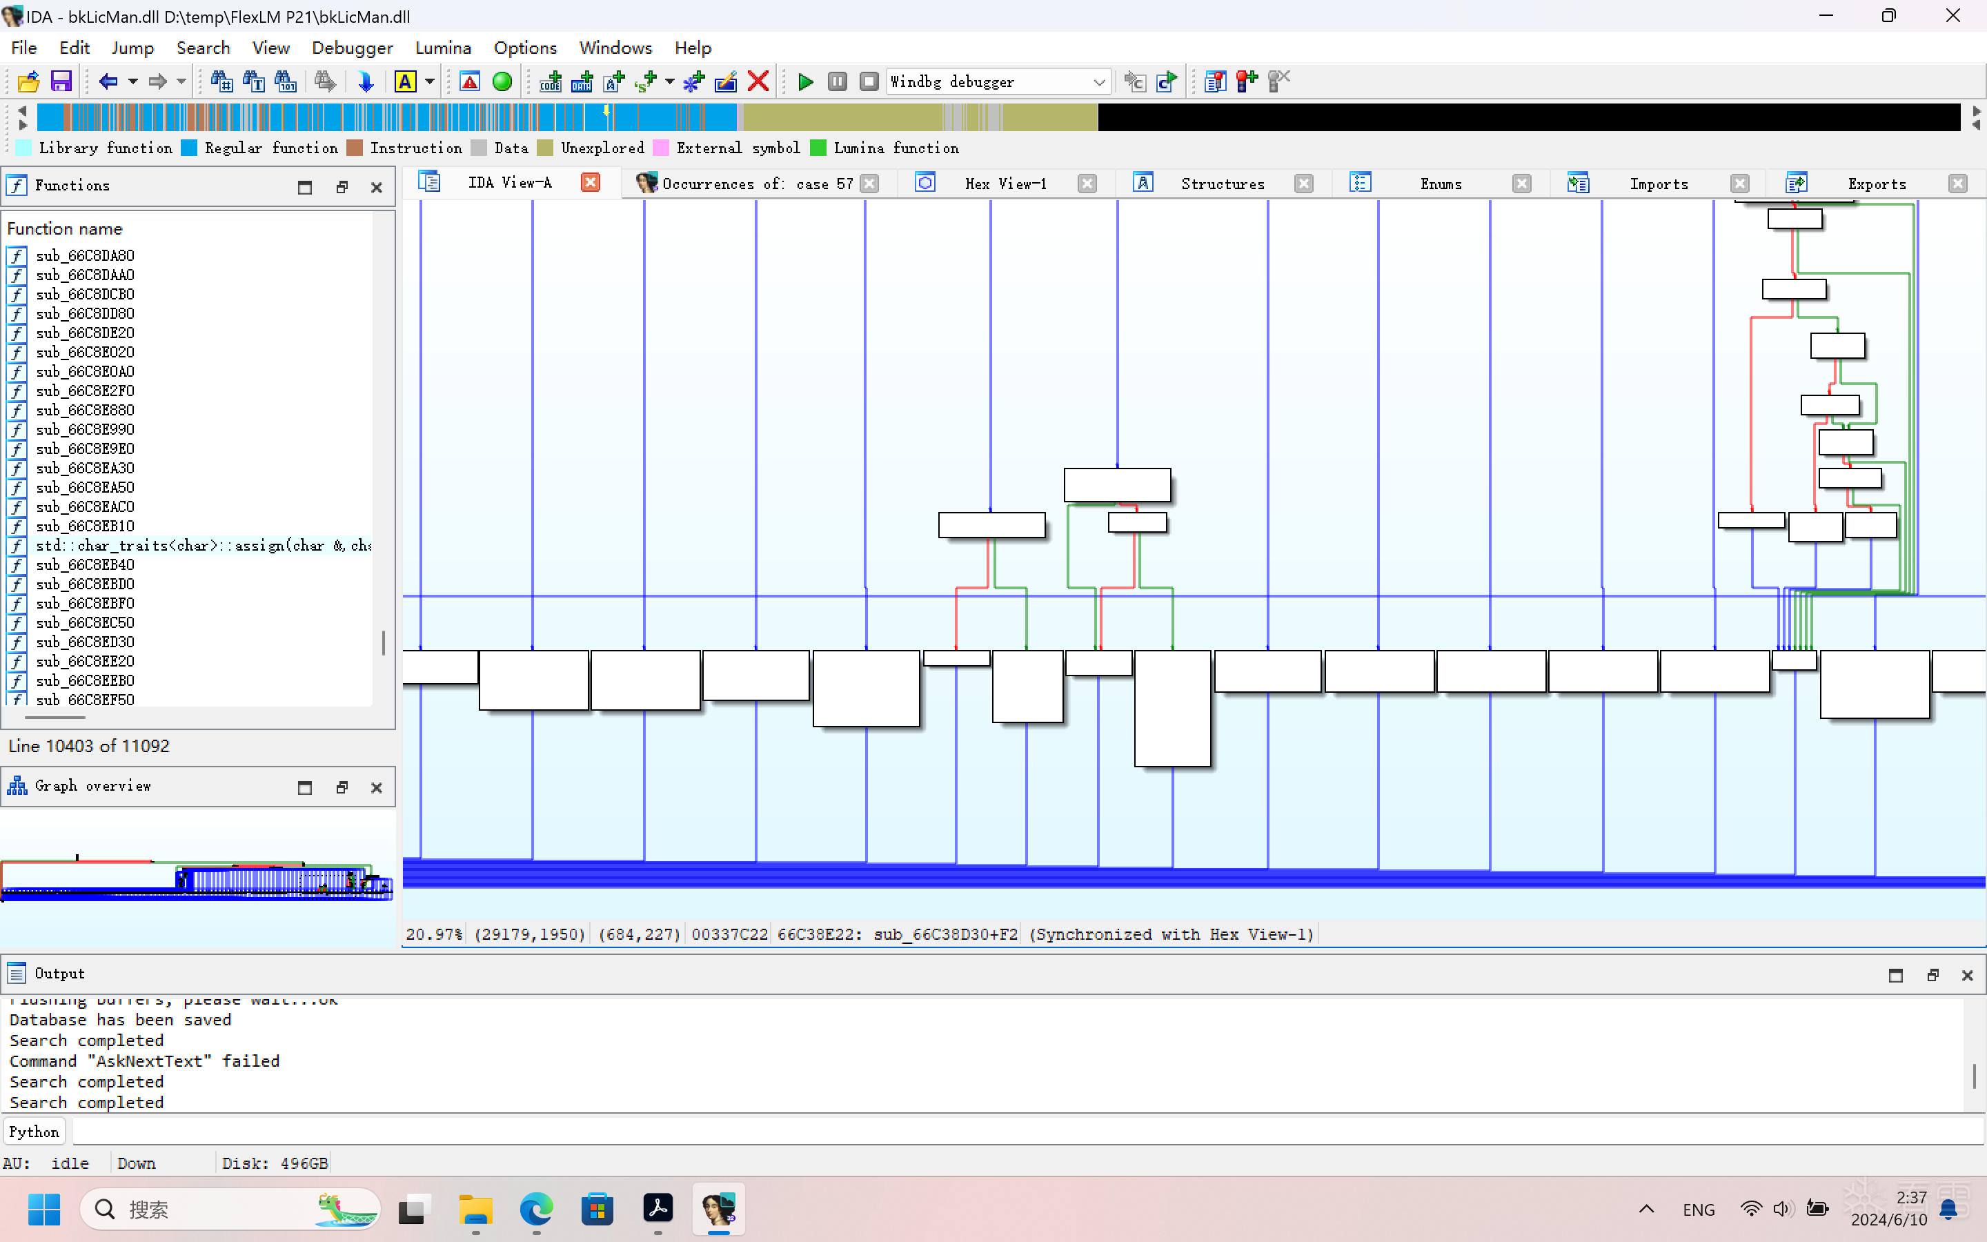
Task: Click the Save database icon
Action: 61,81
